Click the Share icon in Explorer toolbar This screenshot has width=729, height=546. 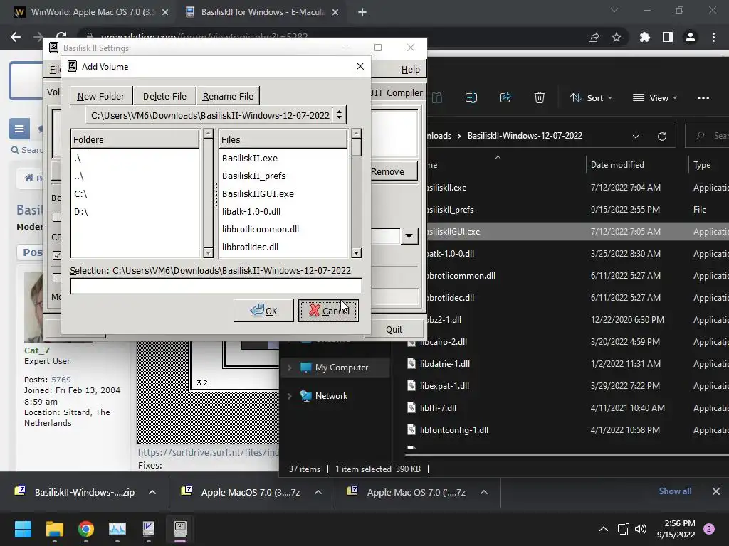point(505,97)
